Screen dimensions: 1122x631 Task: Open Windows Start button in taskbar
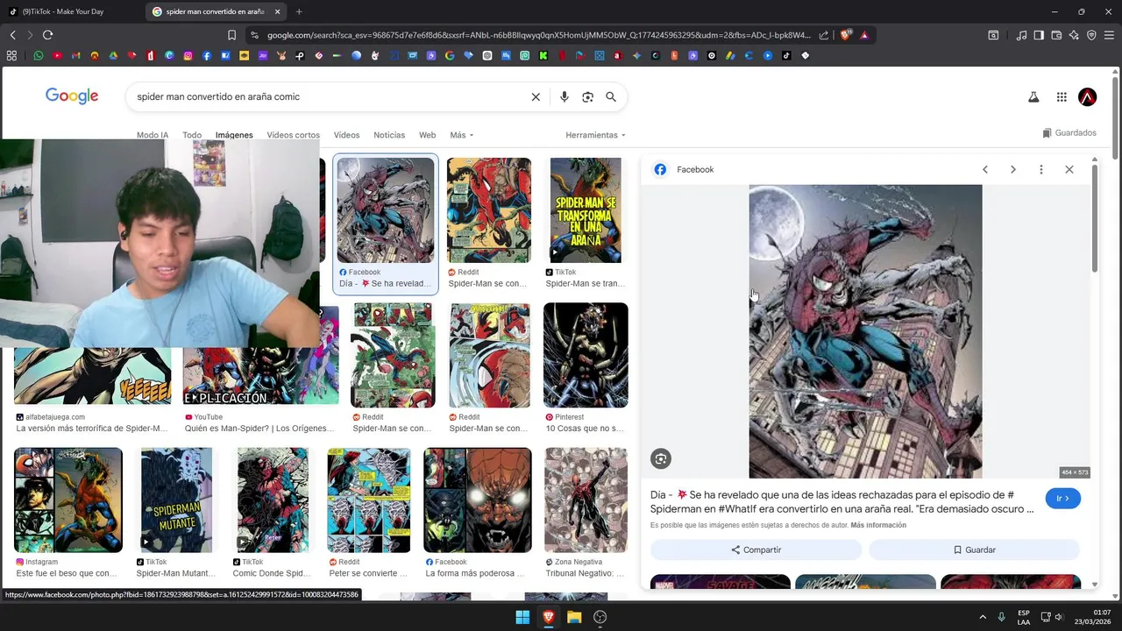pyautogui.click(x=522, y=617)
